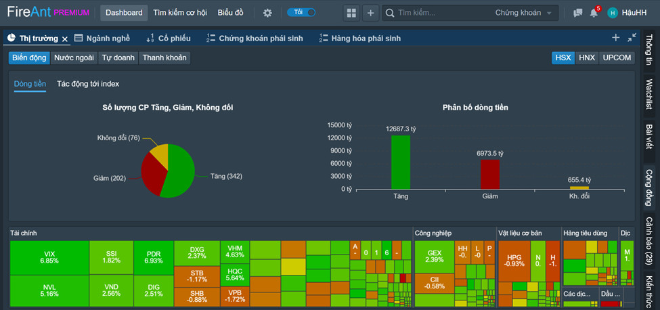660x310 pixels.
Task: Toggle the Tối dark mode switch
Action: 301,12
